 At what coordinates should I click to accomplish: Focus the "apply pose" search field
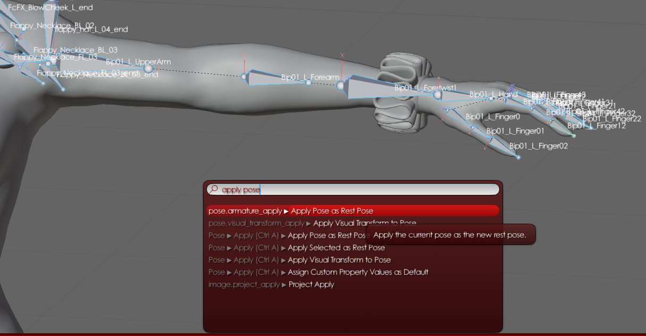[x=353, y=190]
